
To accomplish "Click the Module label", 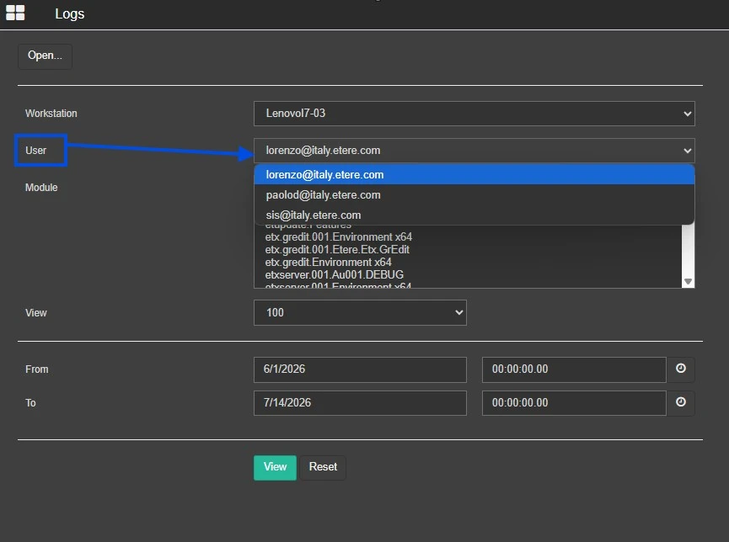I will 41,188.
